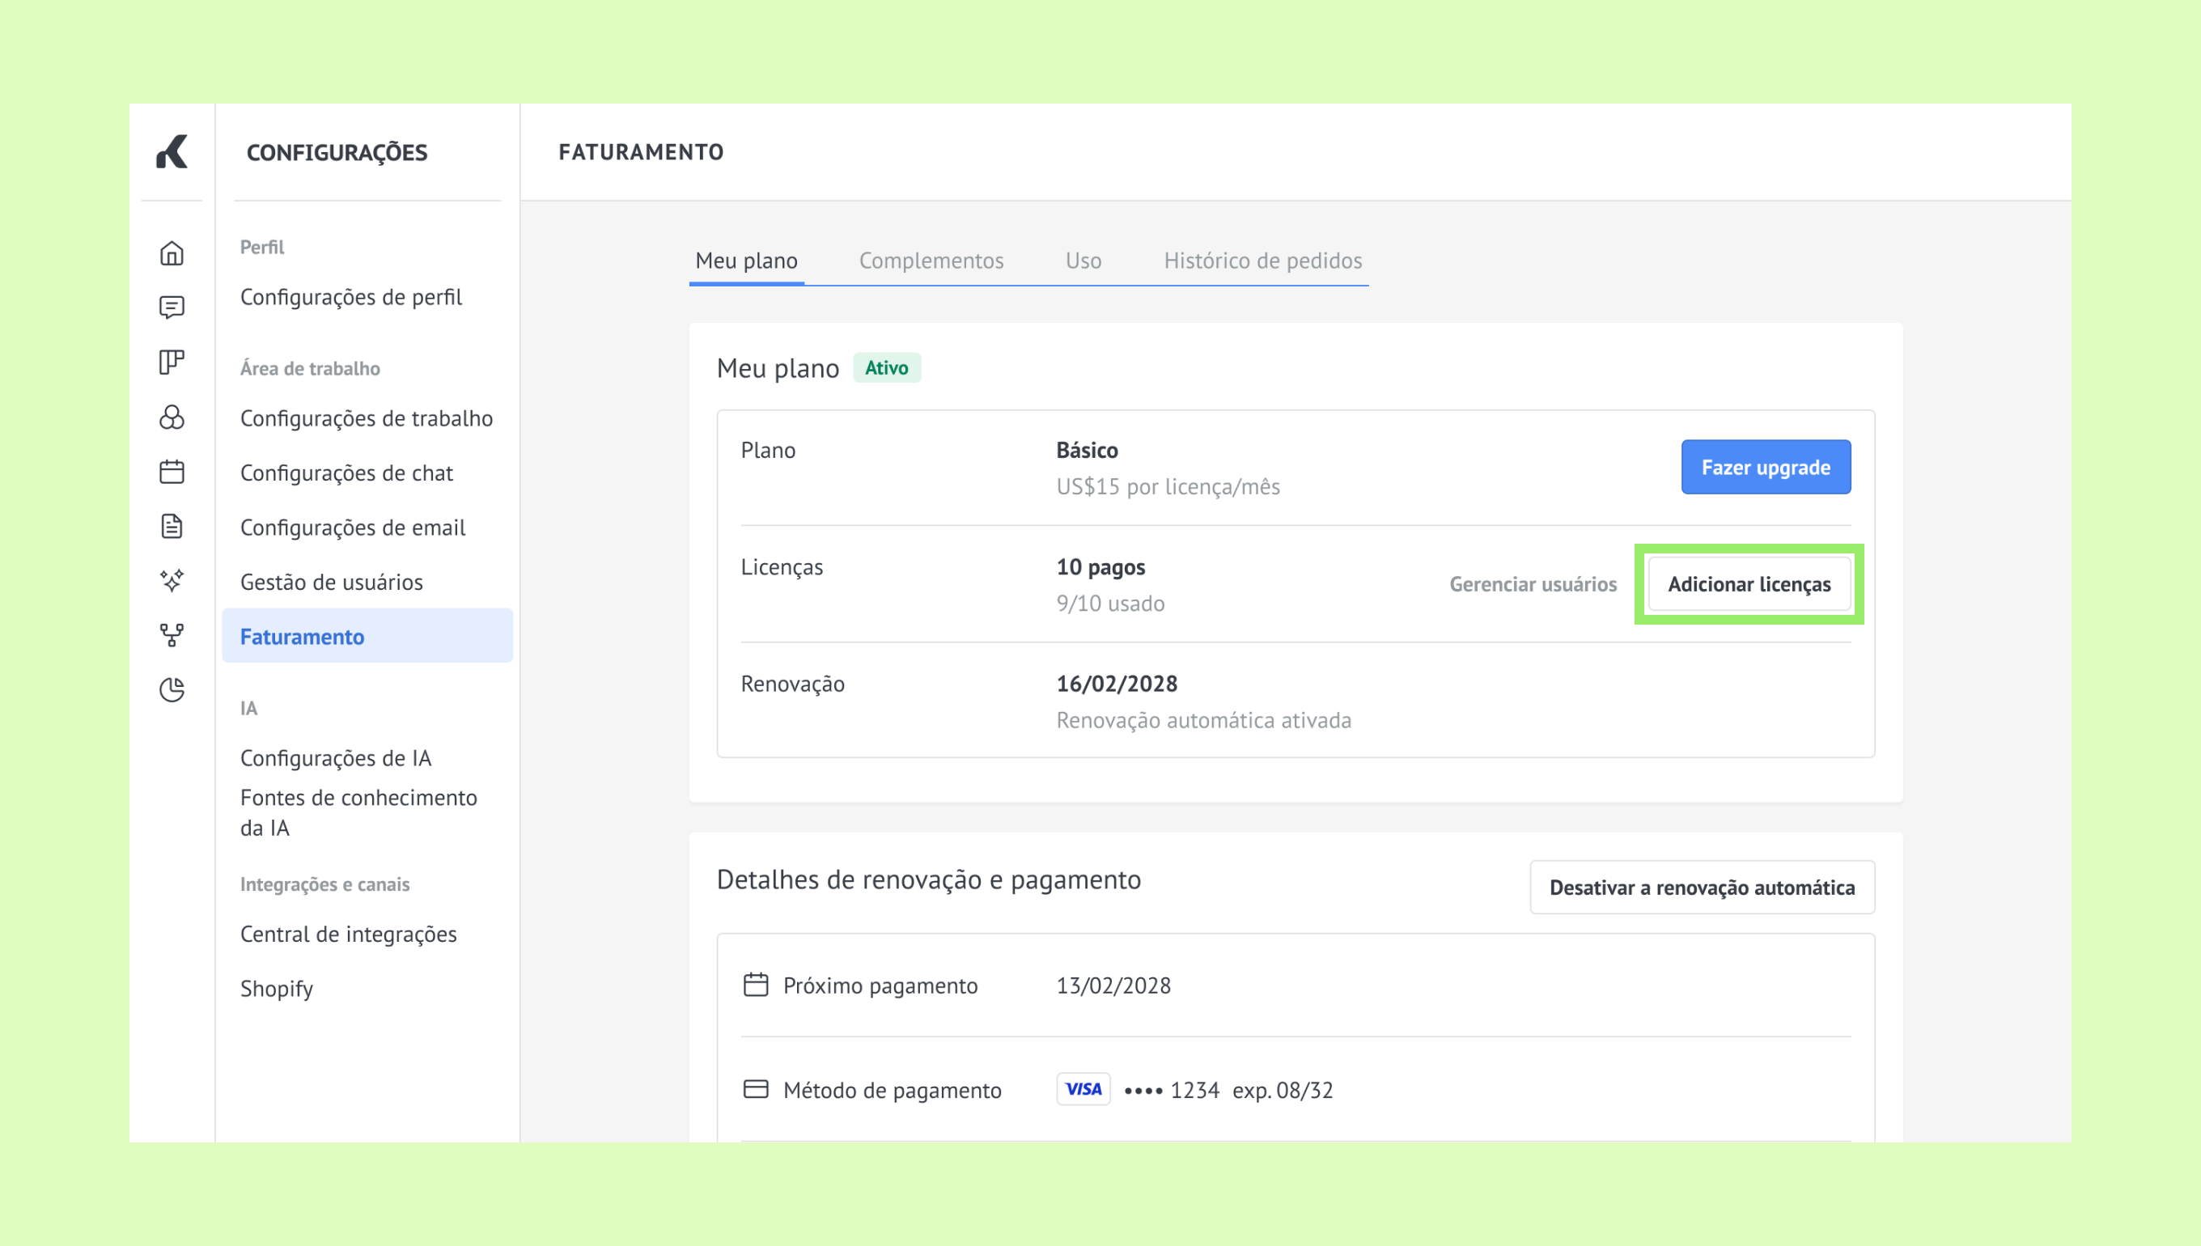Click the Fazer upgrade button
The image size is (2201, 1246).
(x=1766, y=468)
